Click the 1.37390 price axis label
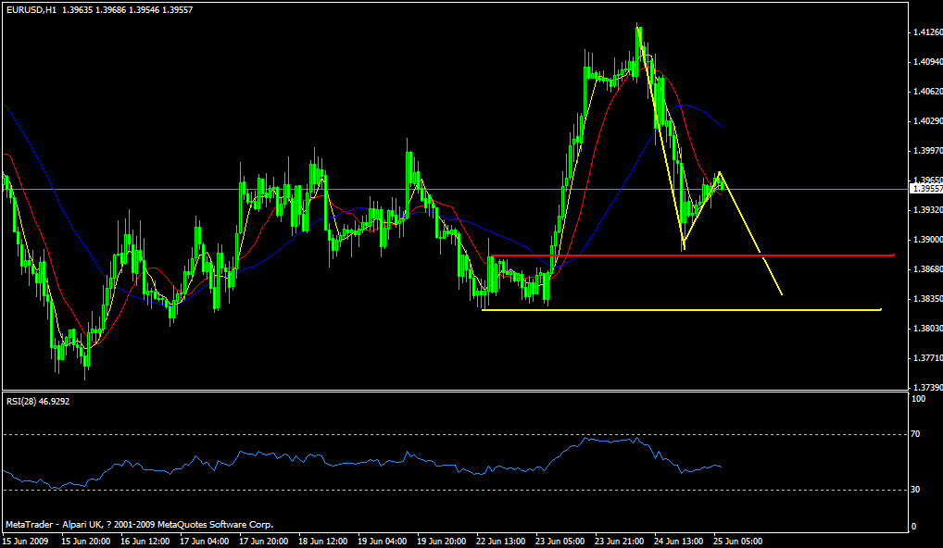This screenshot has height=548, width=943. [928, 388]
